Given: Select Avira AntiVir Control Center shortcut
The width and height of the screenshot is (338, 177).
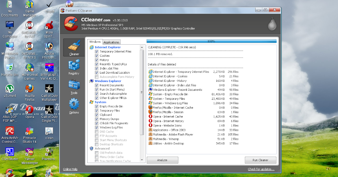Looking at the screenshot, I should 10,135.
